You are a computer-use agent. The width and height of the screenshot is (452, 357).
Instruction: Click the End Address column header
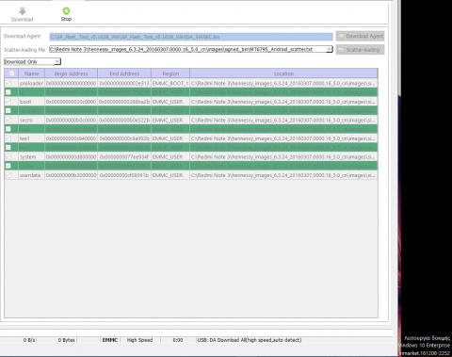tap(124, 73)
